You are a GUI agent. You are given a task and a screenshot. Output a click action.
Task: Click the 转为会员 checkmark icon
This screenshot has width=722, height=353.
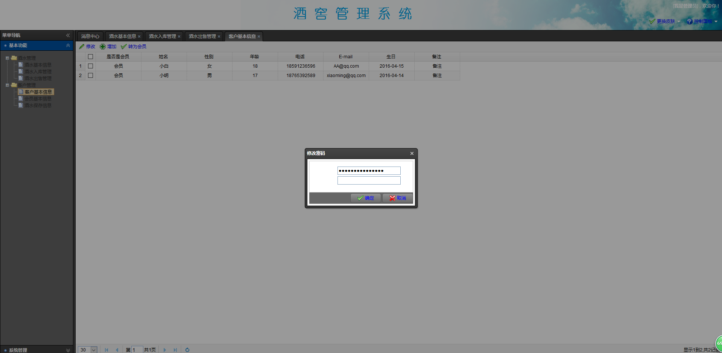124,47
